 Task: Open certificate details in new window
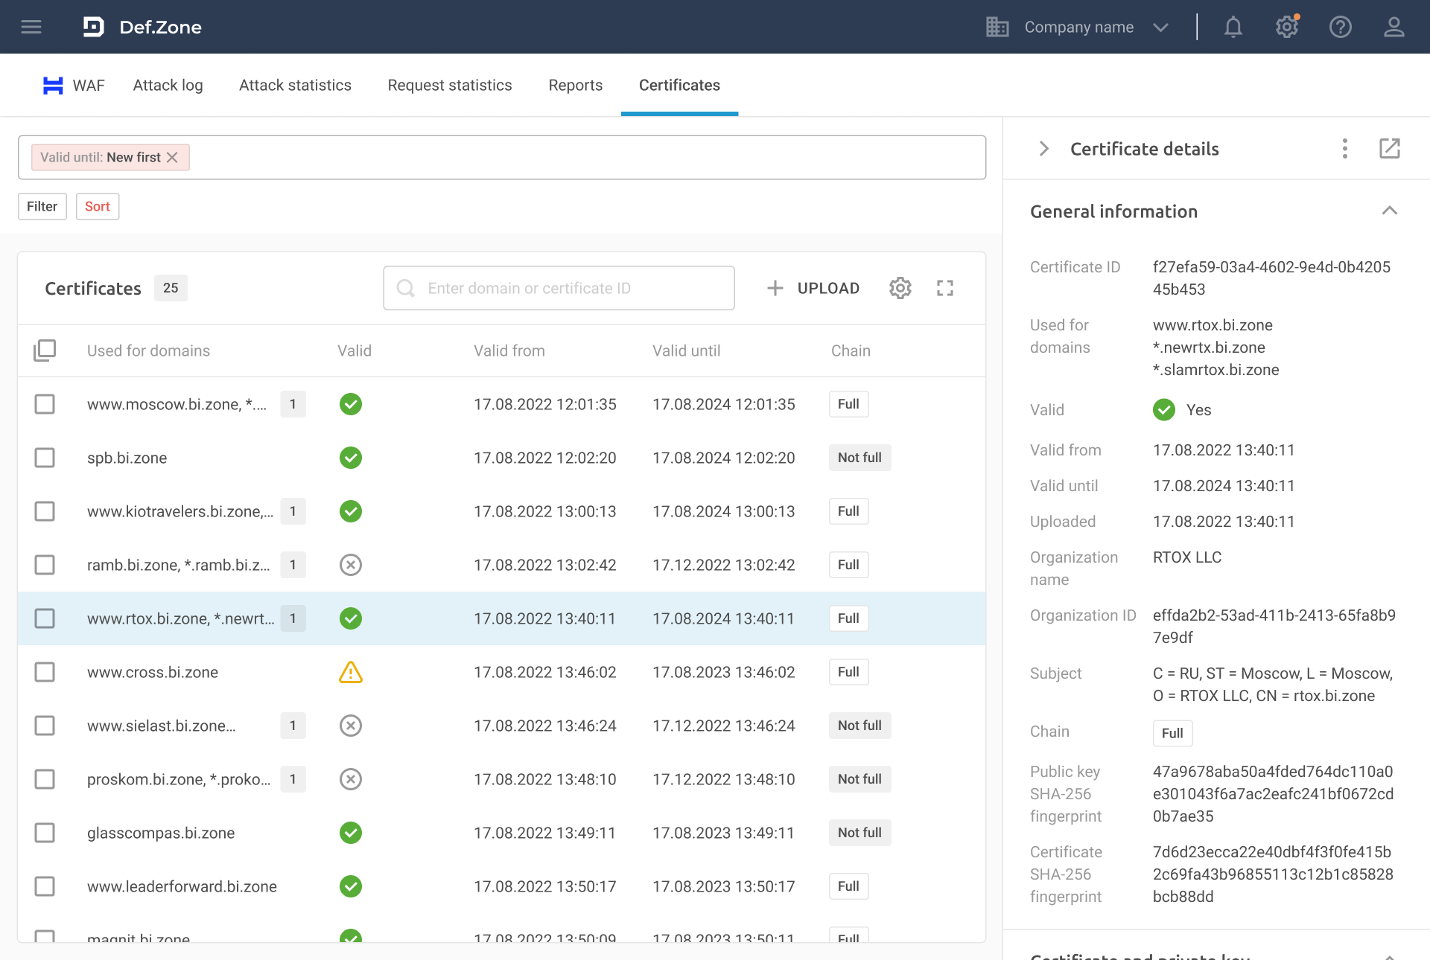[1389, 149]
